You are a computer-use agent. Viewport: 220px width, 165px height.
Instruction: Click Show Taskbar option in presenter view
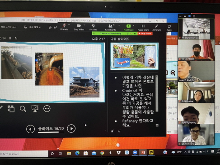(x=9, y=27)
